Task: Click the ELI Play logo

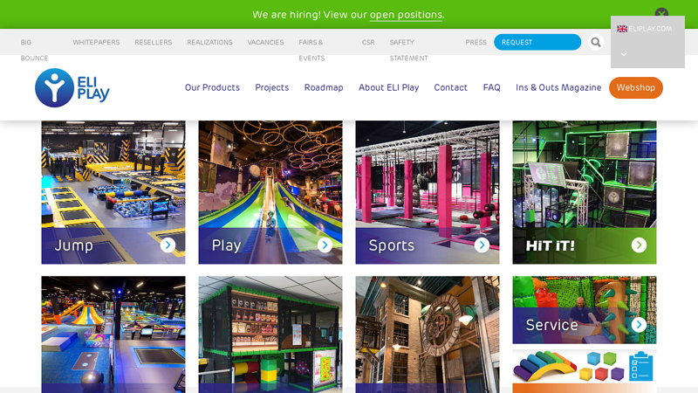Action: click(72, 88)
